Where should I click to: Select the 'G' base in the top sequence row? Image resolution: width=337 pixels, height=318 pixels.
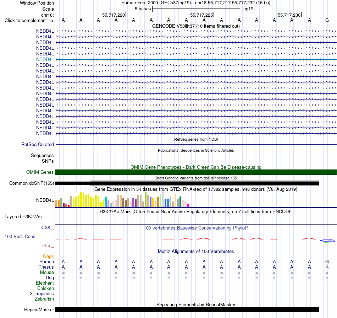(327, 20)
